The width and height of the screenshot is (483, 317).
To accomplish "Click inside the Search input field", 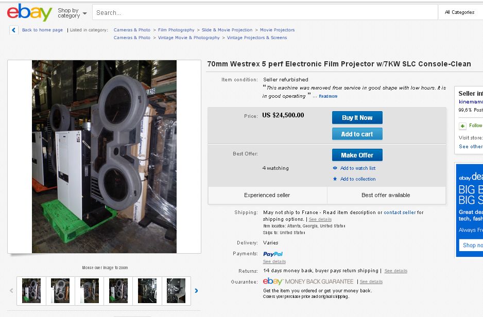I will click(265, 12).
